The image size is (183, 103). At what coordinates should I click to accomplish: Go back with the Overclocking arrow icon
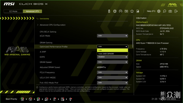[37, 19]
